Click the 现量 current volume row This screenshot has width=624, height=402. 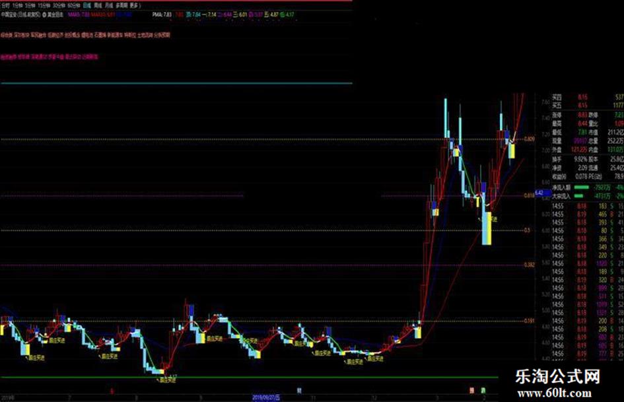(x=570, y=141)
